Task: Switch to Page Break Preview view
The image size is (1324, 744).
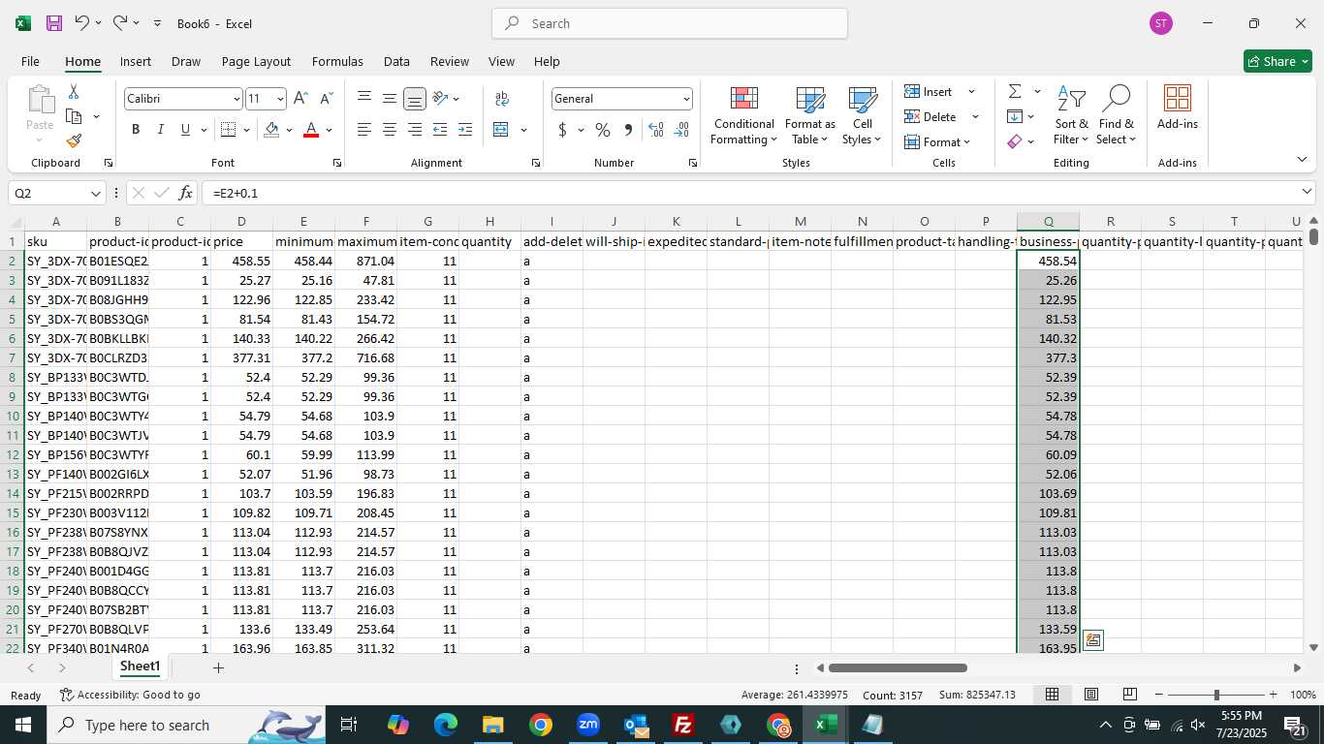Action: tap(1130, 695)
